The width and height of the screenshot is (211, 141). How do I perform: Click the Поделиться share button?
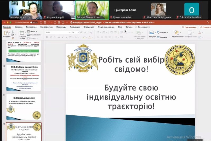click(x=205, y=27)
